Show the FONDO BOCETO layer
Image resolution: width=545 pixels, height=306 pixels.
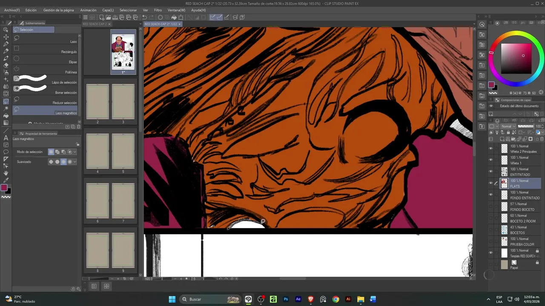coord(490,207)
